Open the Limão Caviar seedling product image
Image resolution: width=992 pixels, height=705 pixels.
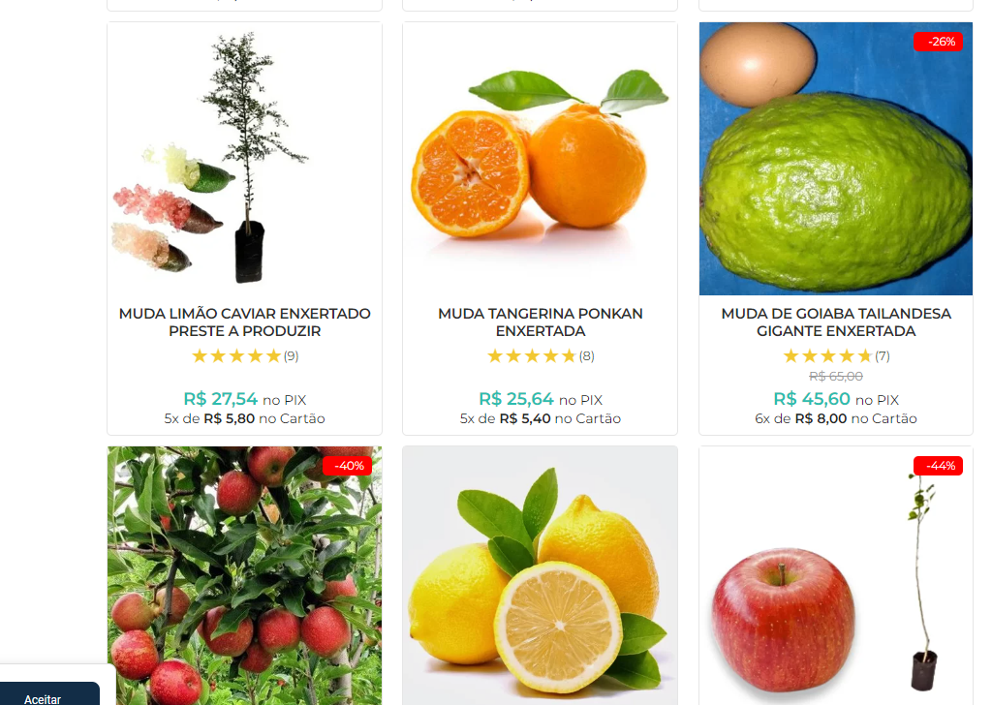(x=244, y=159)
